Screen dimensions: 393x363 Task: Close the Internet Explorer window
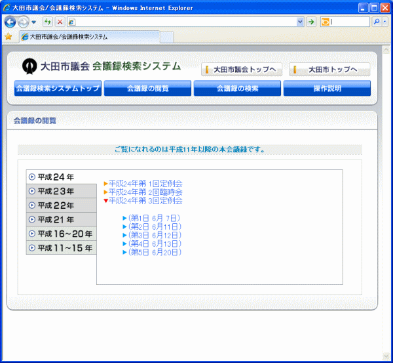click(385, 8)
